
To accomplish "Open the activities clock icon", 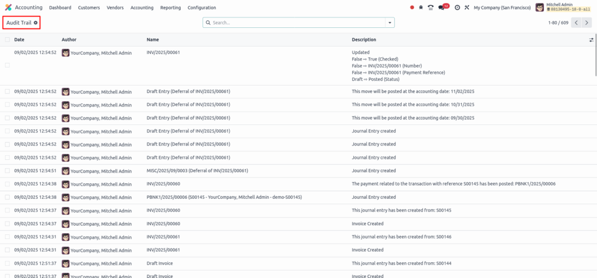I will click(x=457, y=8).
